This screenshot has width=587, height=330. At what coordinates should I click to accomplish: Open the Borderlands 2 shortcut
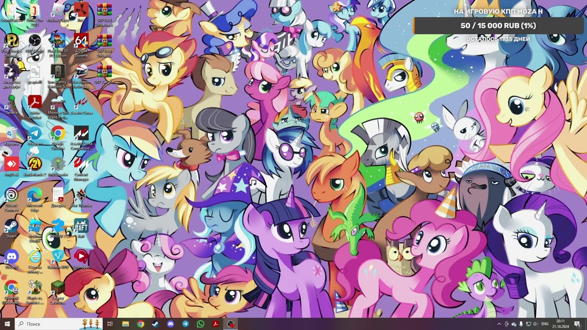pos(34,167)
